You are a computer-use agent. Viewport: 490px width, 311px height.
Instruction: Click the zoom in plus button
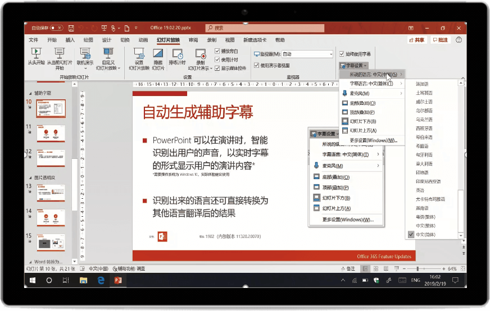(x=443, y=268)
